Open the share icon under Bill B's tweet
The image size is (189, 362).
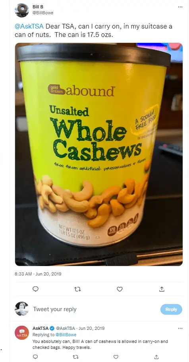click(162, 289)
